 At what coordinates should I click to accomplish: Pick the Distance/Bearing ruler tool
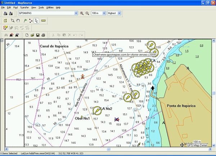[43, 21]
